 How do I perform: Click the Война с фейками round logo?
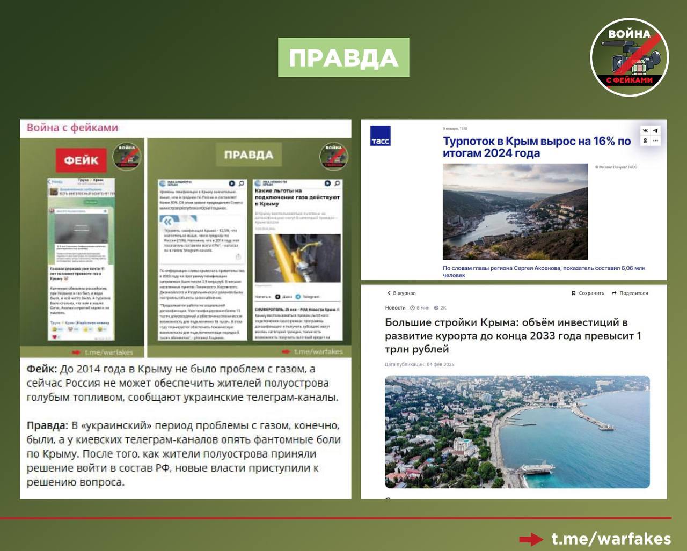click(x=629, y=57)
